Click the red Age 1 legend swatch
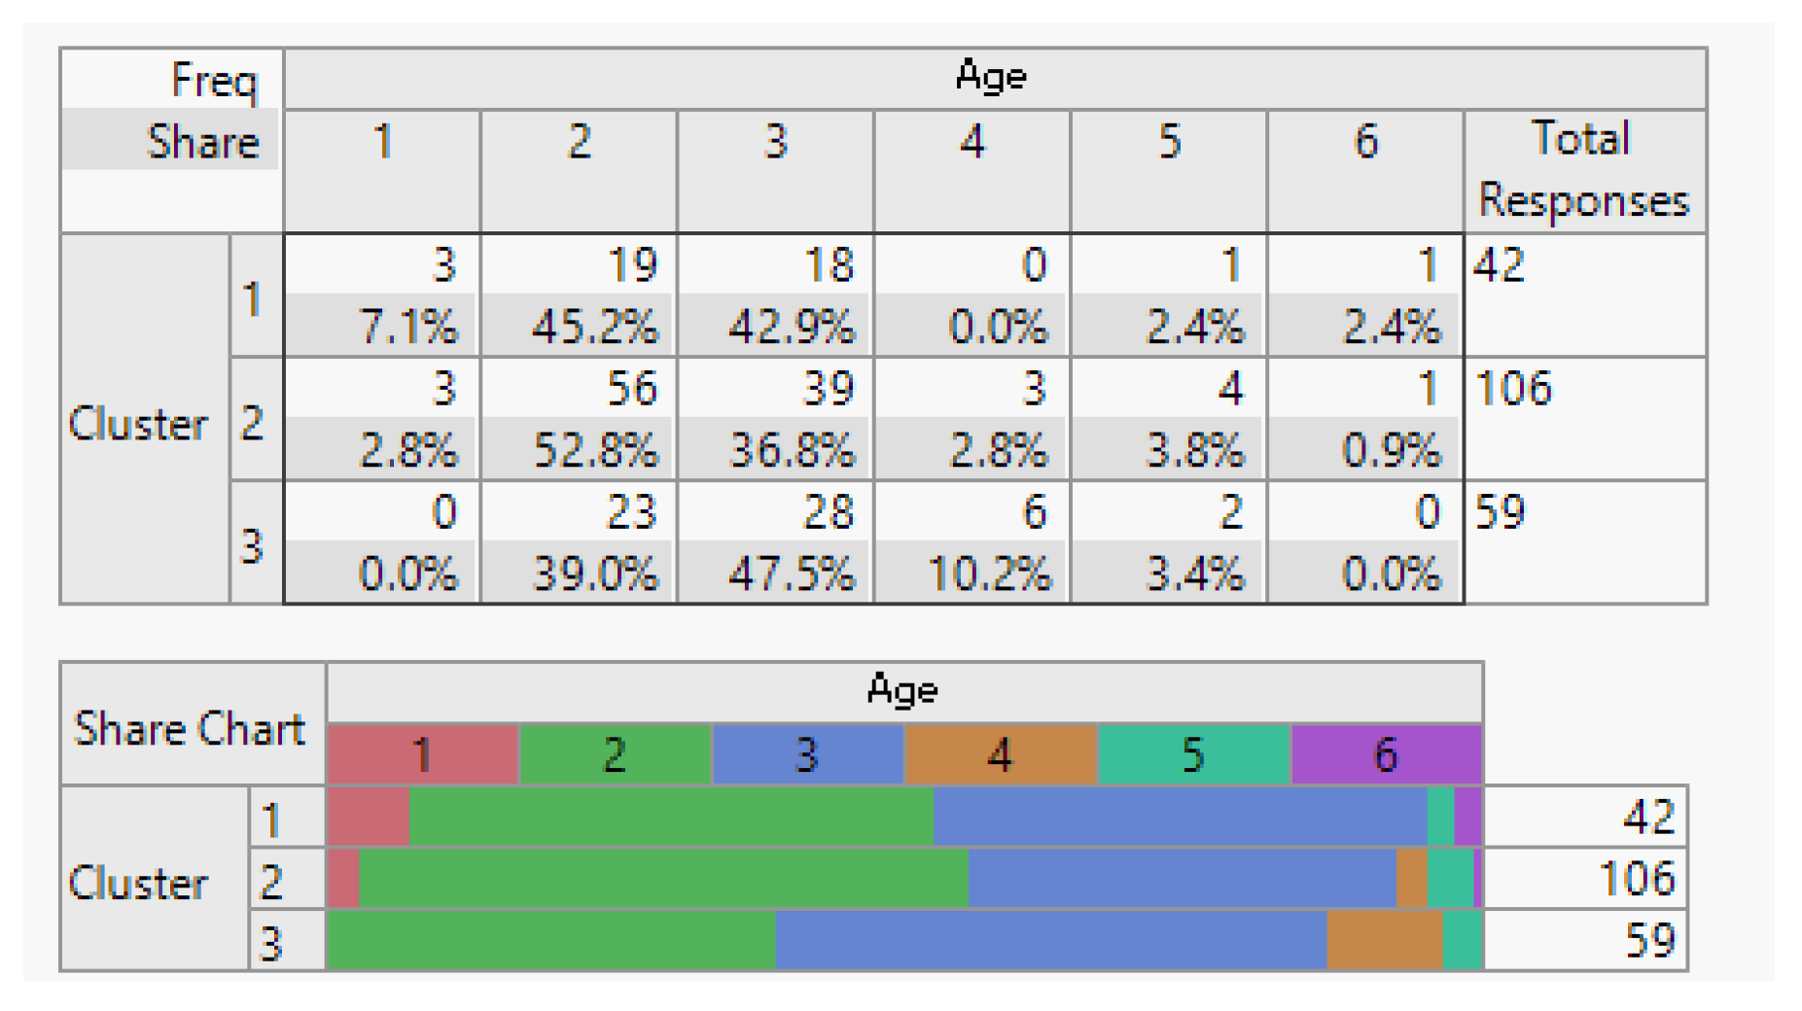Screen dimensions: 1802x1011 422,753
